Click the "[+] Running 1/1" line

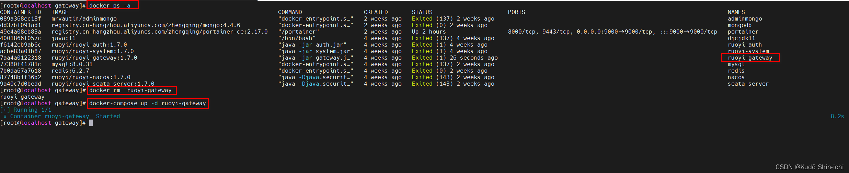26,110
